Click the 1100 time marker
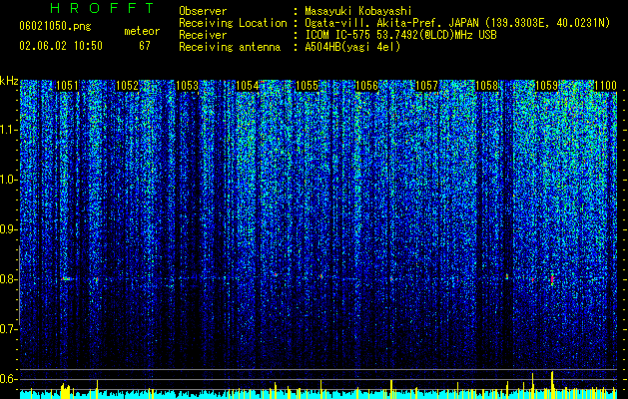 pyautogui.click(x=605, y=86)
